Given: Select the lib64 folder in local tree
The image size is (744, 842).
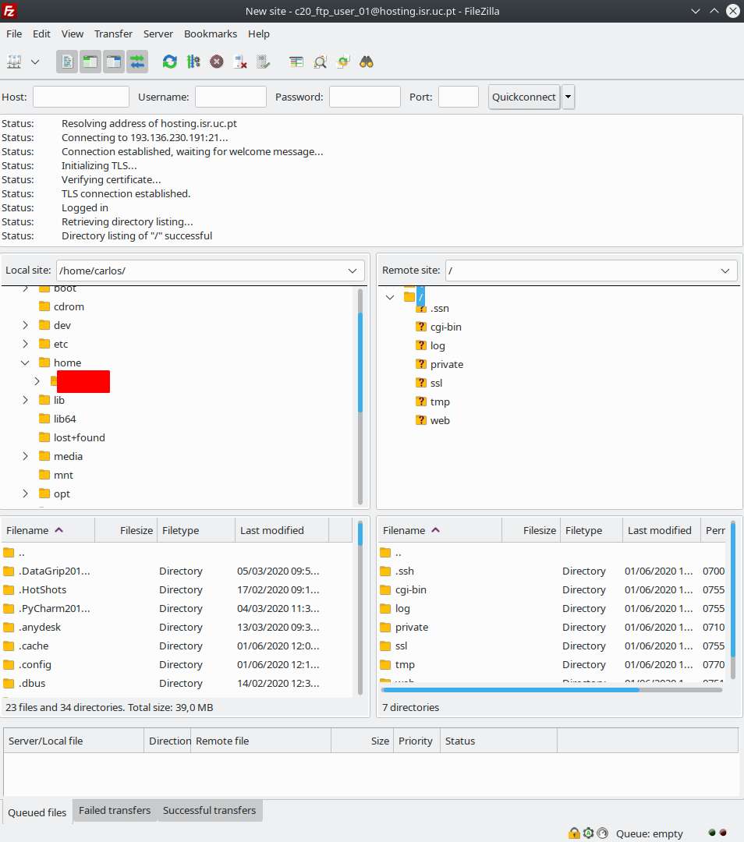Looking at the screenshot, I should (65, 419).
